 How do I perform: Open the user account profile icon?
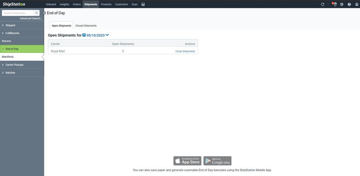click(357, 4)
